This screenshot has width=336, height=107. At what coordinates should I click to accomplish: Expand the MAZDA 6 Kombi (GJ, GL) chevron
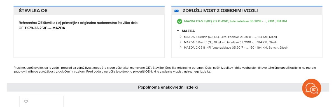pyautogui.click(x=181, y=42)
